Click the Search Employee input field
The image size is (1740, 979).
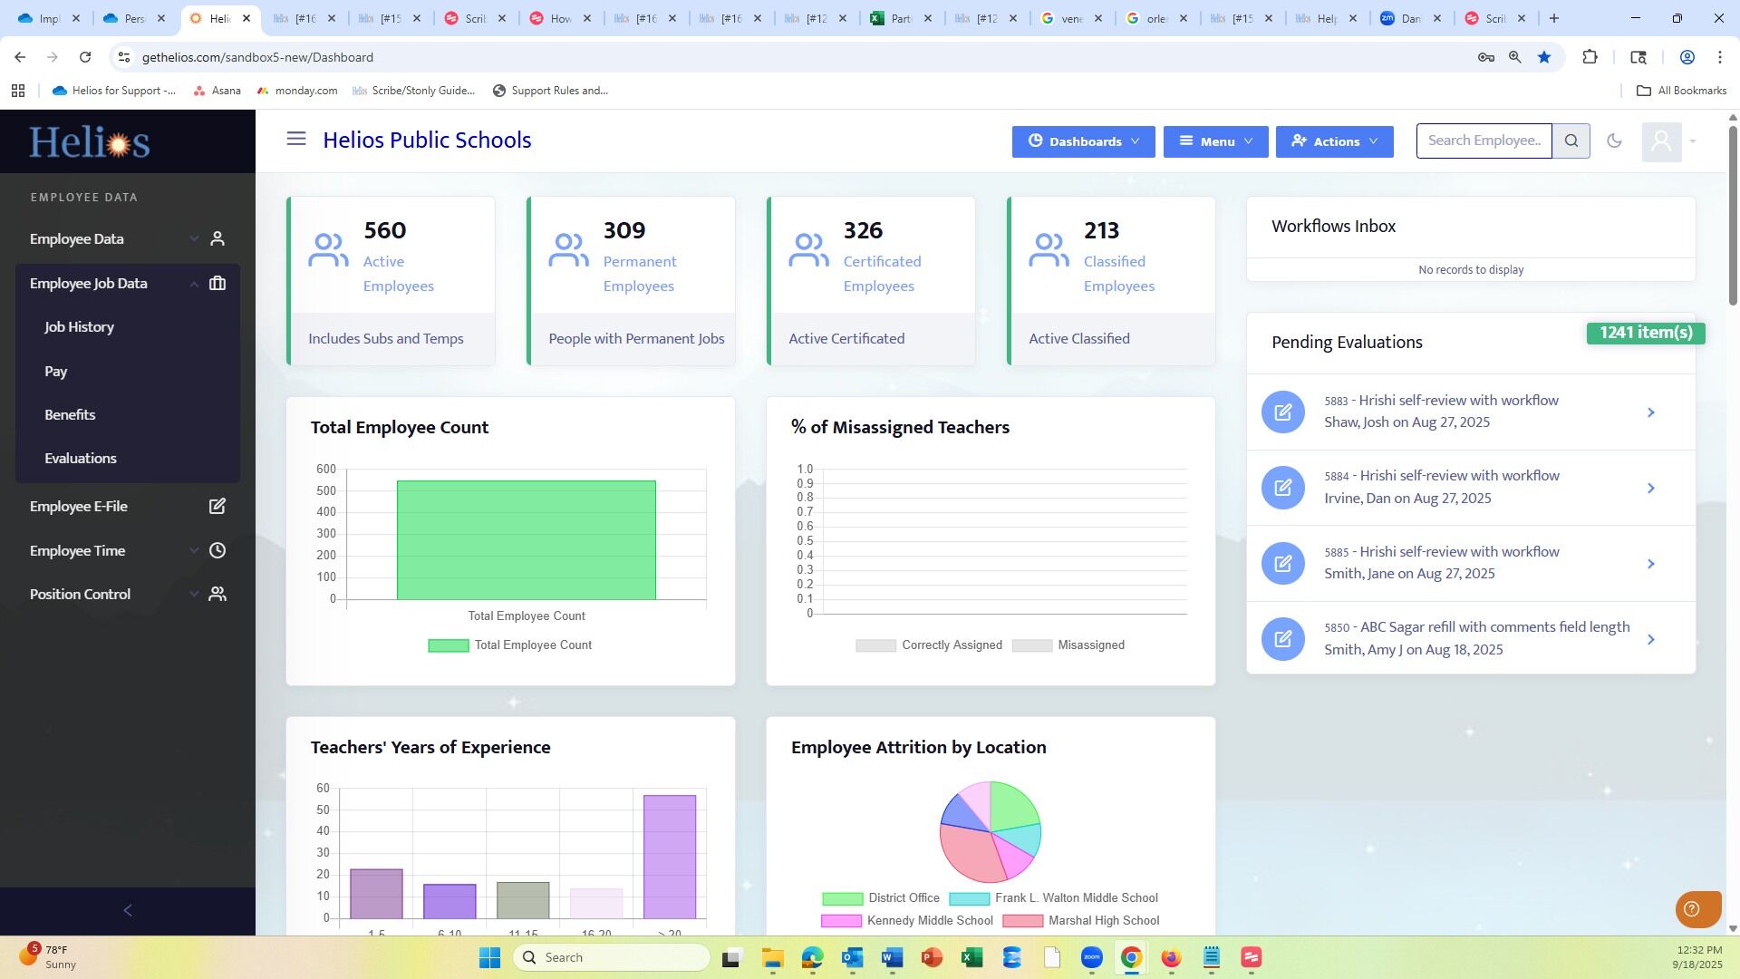pos(1484,141)
